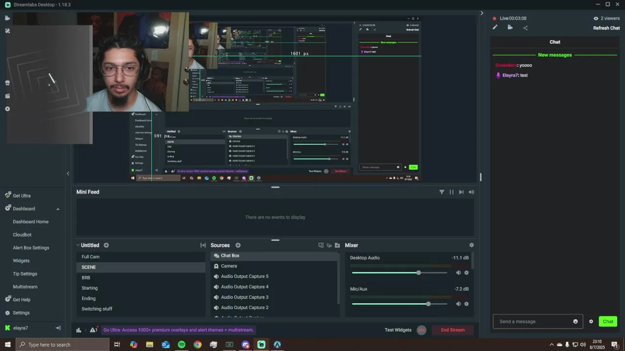
Task: Skip the current alert in Mini Feed
Action: click(461, 192)
